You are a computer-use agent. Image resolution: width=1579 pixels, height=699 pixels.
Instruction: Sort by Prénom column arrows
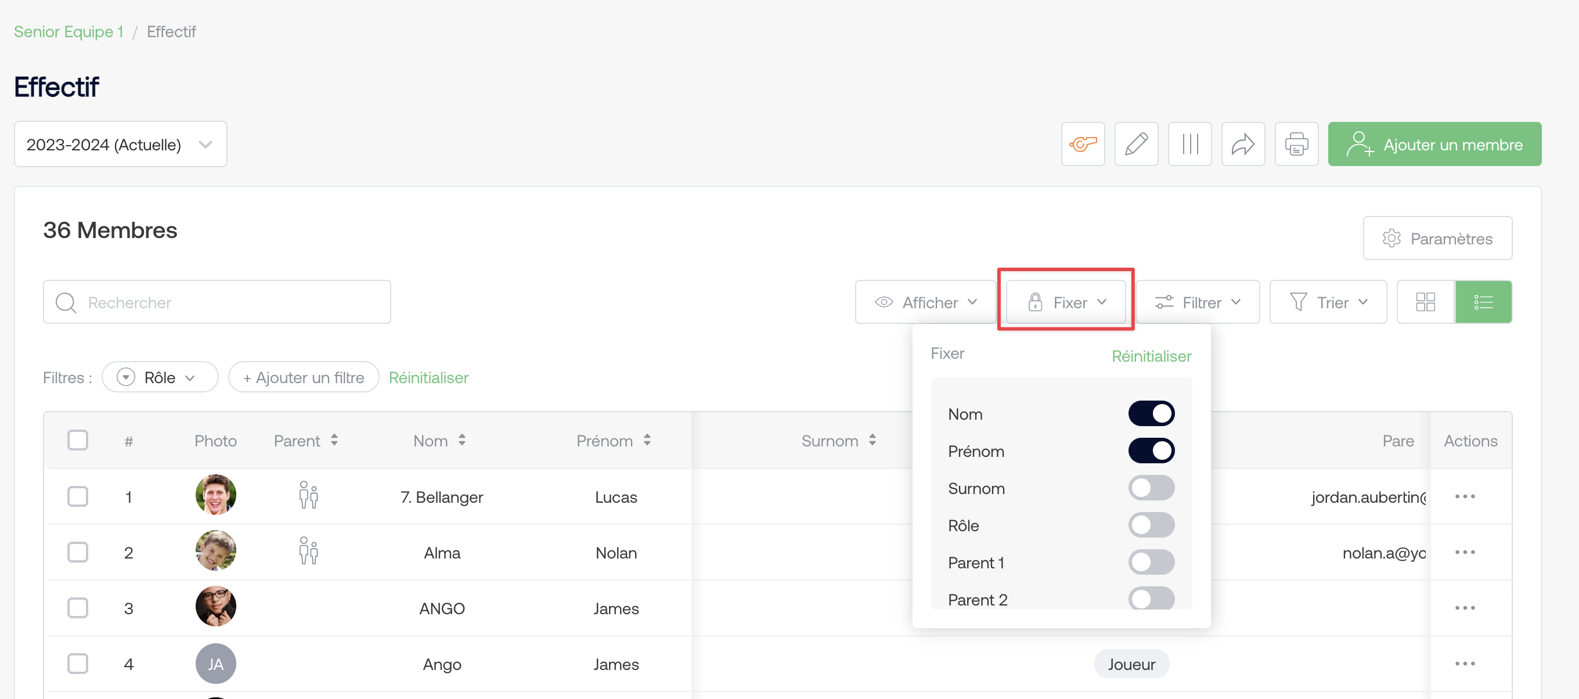point(647,440)
